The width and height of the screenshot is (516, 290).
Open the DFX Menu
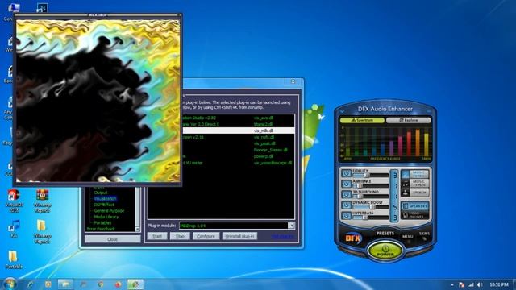point(407,236)
